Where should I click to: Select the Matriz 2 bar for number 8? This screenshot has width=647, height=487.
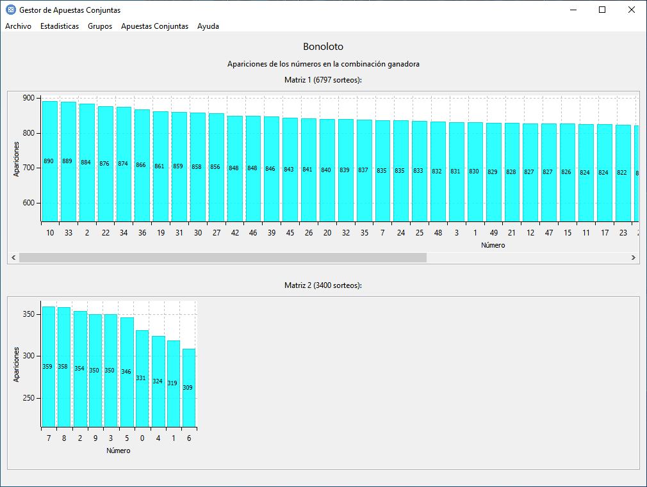tap(64, 367)
